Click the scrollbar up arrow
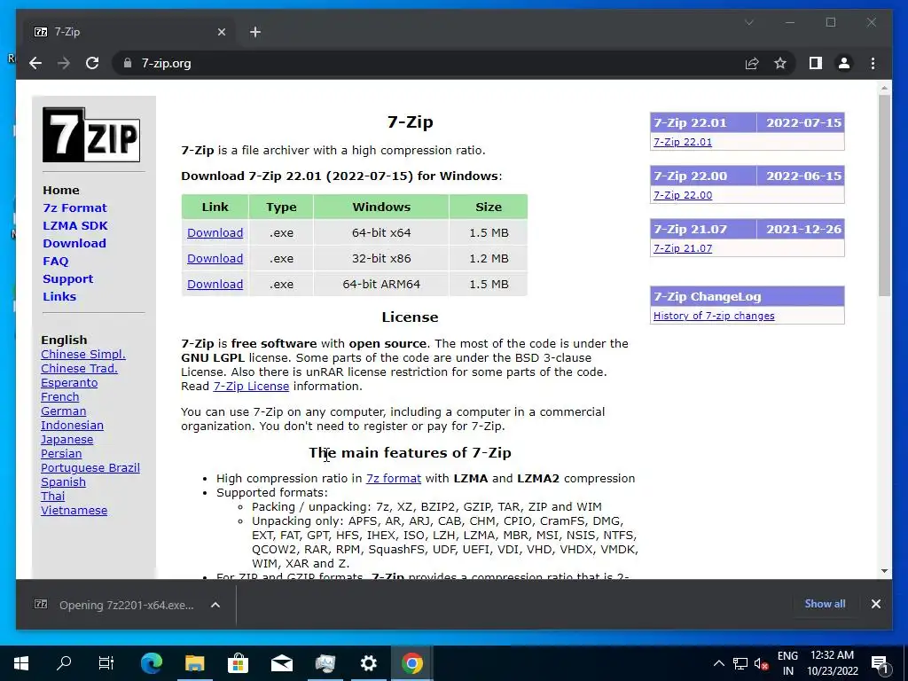This screenshot has height=681, width=908. [884, 88]
